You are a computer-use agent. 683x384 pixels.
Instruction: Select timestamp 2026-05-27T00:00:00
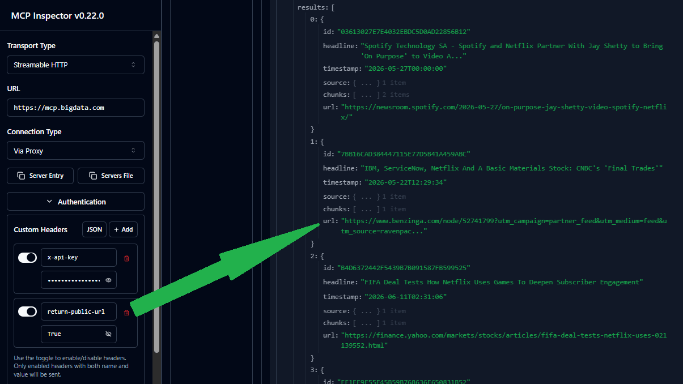[x=406, y=69]
